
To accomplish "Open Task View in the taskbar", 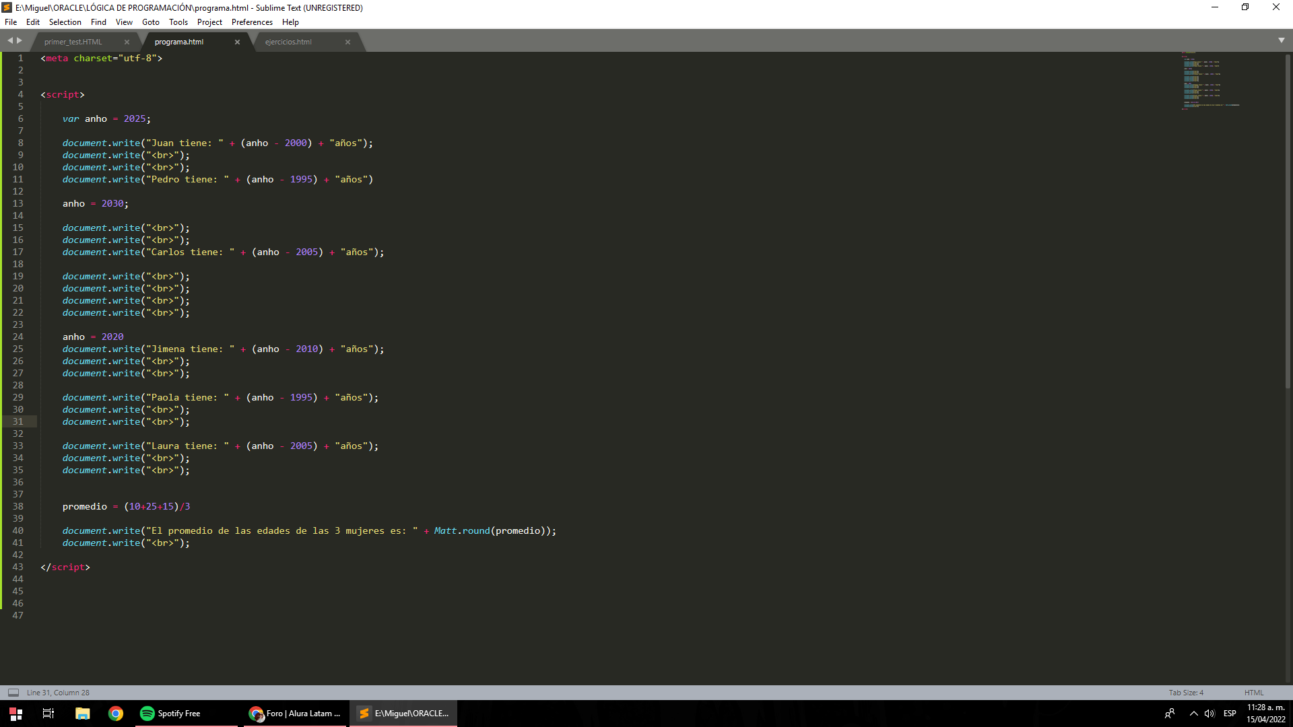I will click(x=48, y=714).
